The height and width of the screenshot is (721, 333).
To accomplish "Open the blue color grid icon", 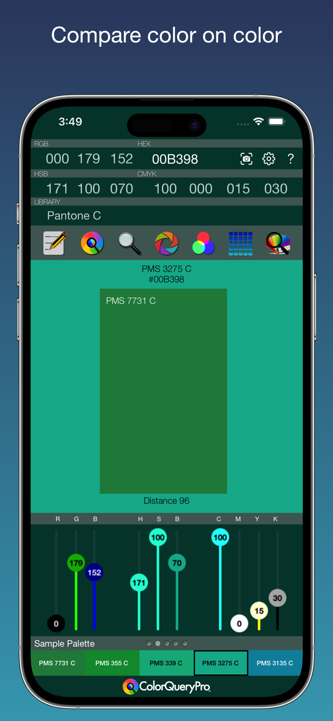I will click(241, 243).
